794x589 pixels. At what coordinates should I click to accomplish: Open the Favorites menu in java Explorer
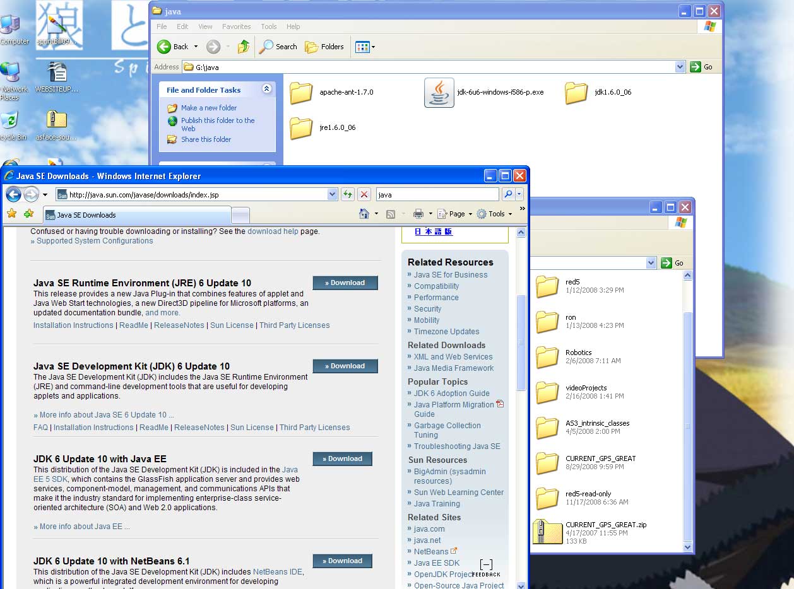[237, 26]
